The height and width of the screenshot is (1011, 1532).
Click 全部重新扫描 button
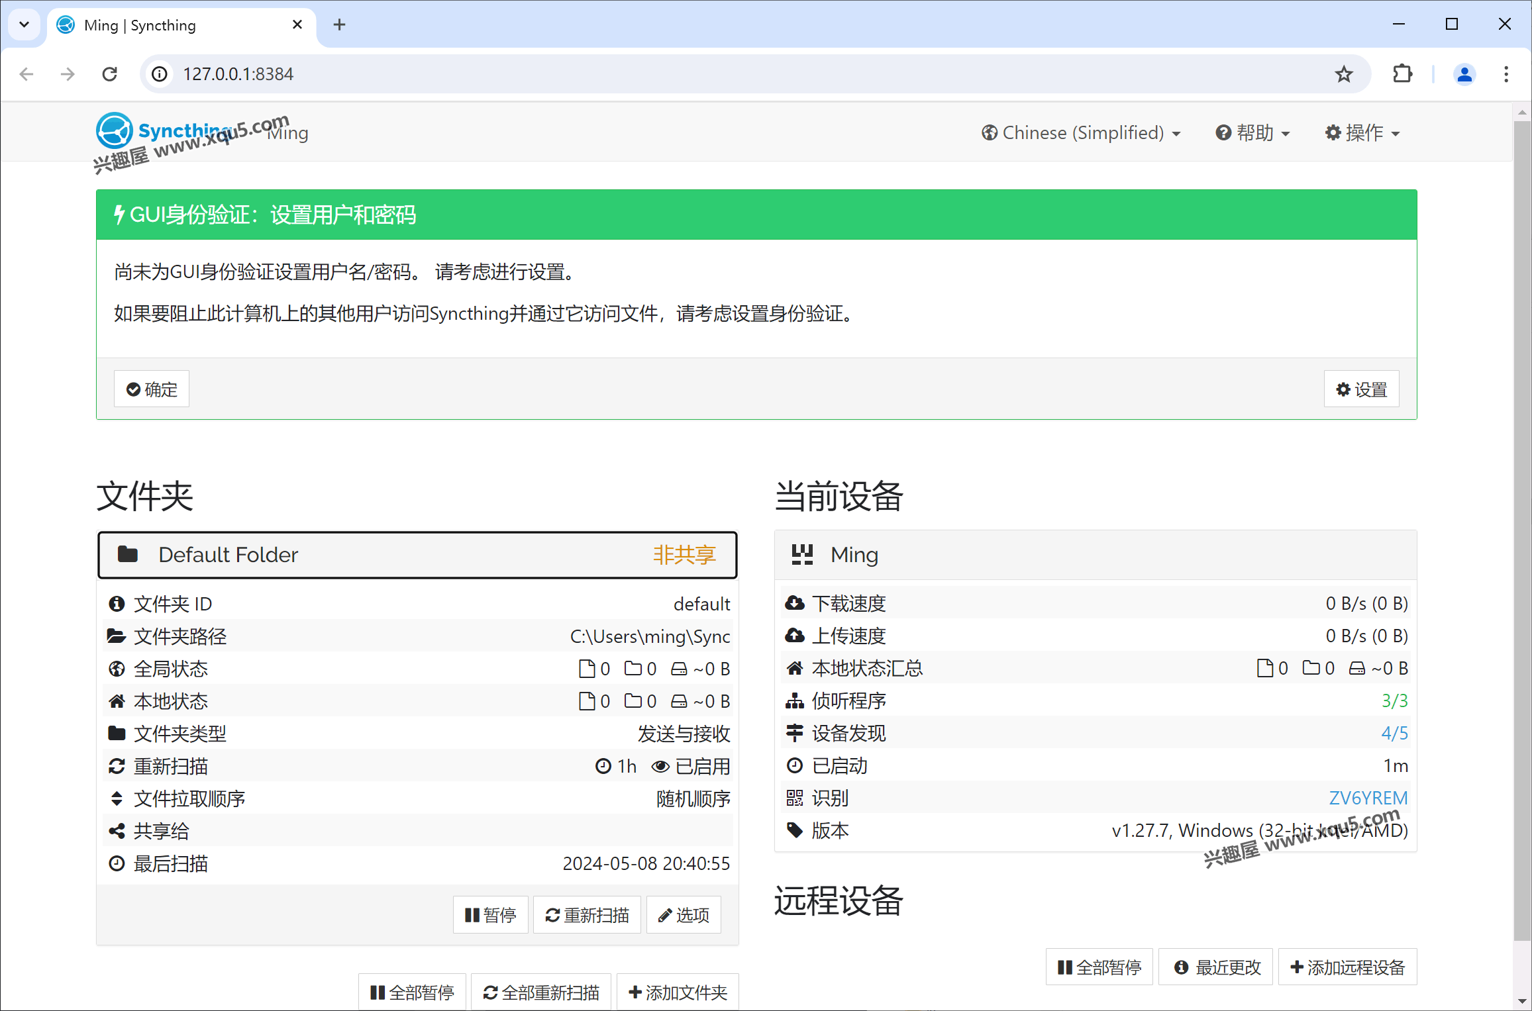(541, 992)
